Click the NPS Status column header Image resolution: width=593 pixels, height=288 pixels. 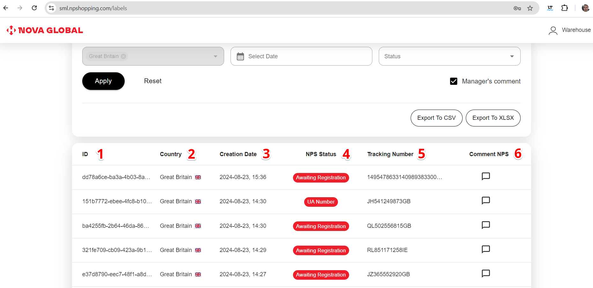point(321,154)
